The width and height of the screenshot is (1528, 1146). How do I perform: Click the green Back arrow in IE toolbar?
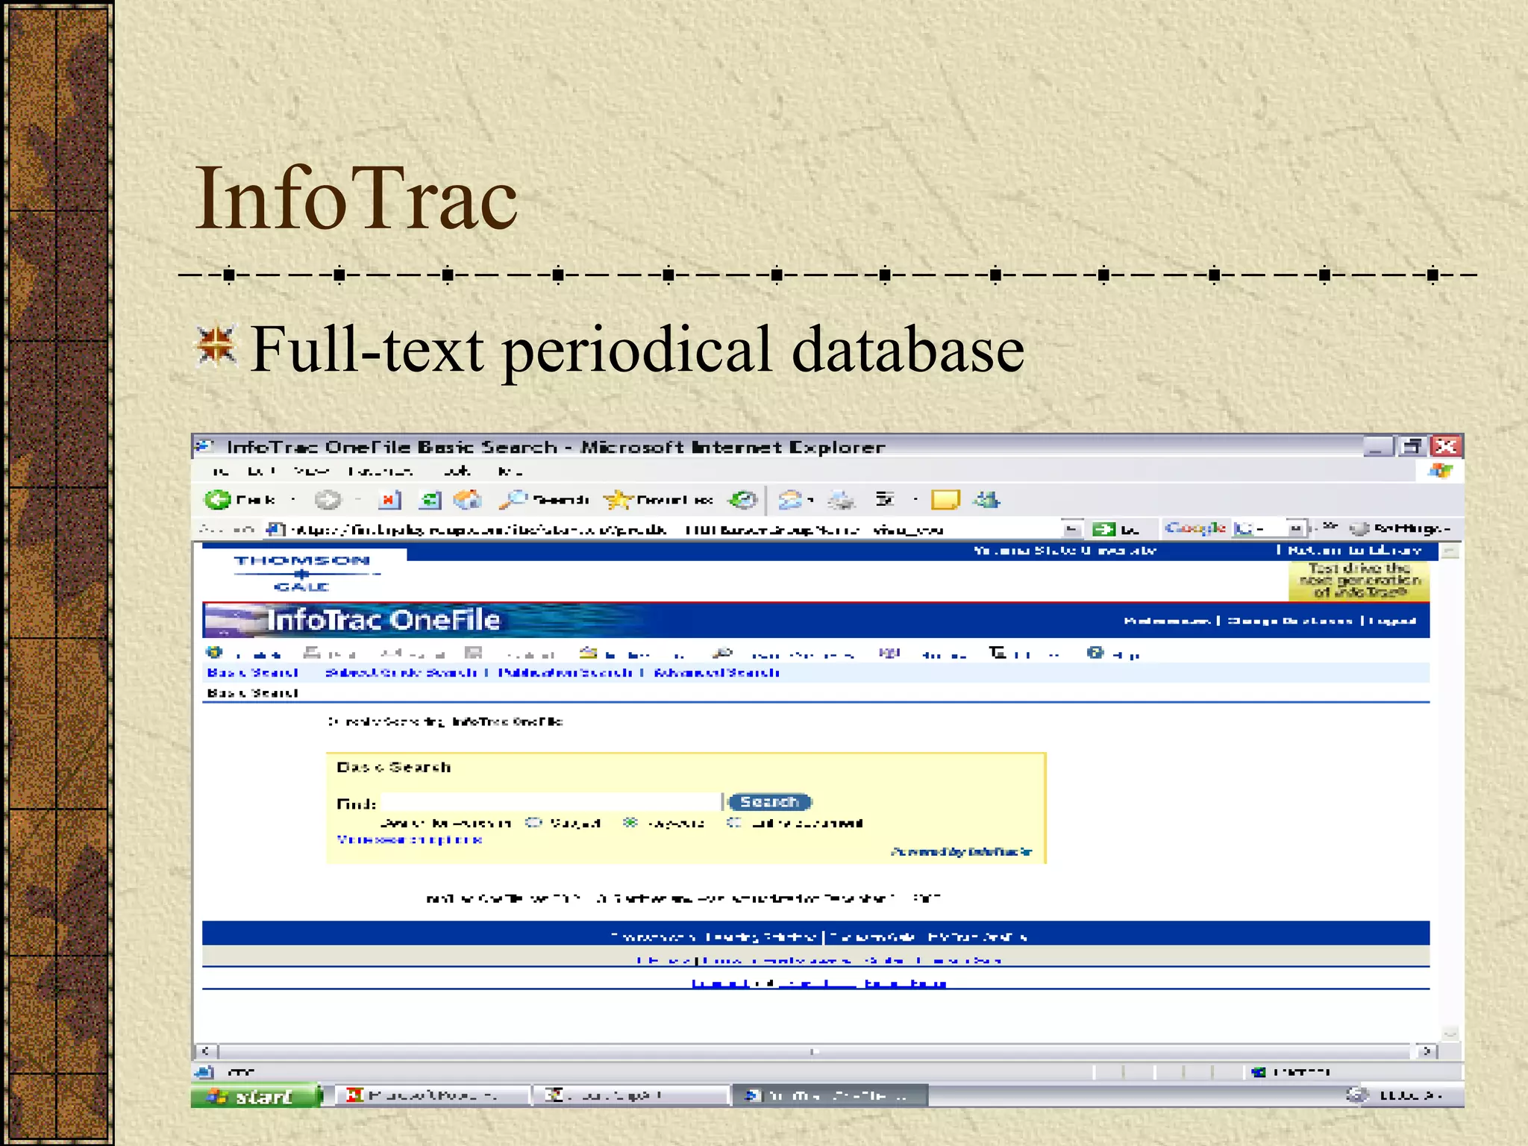(x=217, y=499)
